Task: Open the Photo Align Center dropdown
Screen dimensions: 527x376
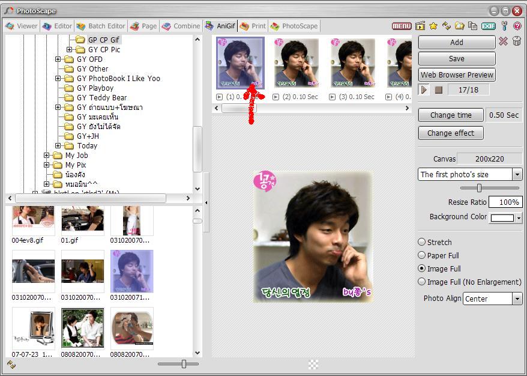Action: point(517,299)
